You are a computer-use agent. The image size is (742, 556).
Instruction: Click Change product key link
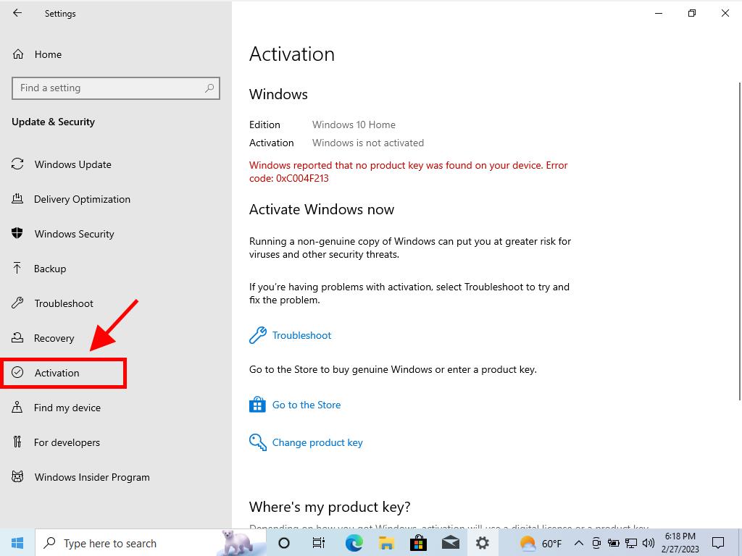317,442
